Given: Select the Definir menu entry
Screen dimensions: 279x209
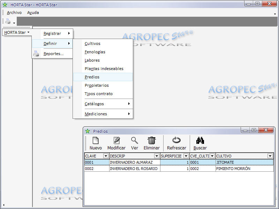Looking at the screenshot, I should 52,44.
